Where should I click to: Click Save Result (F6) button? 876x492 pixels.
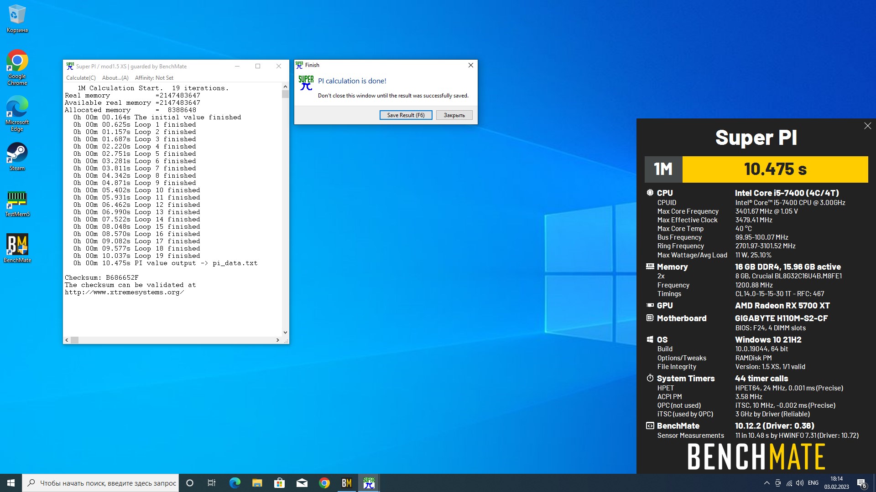click(x=406, y=115)
